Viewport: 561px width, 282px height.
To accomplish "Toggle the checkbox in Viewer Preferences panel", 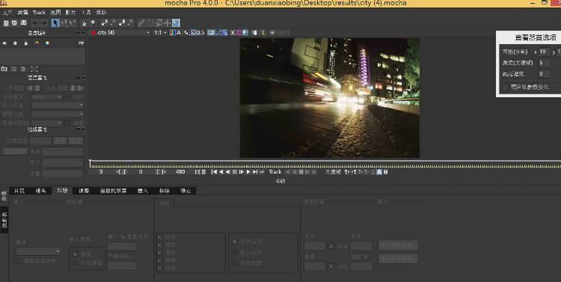I will 506,87.
